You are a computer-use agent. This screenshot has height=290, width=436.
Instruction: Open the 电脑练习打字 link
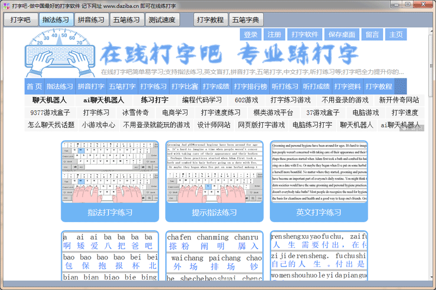tap(312, 125)
